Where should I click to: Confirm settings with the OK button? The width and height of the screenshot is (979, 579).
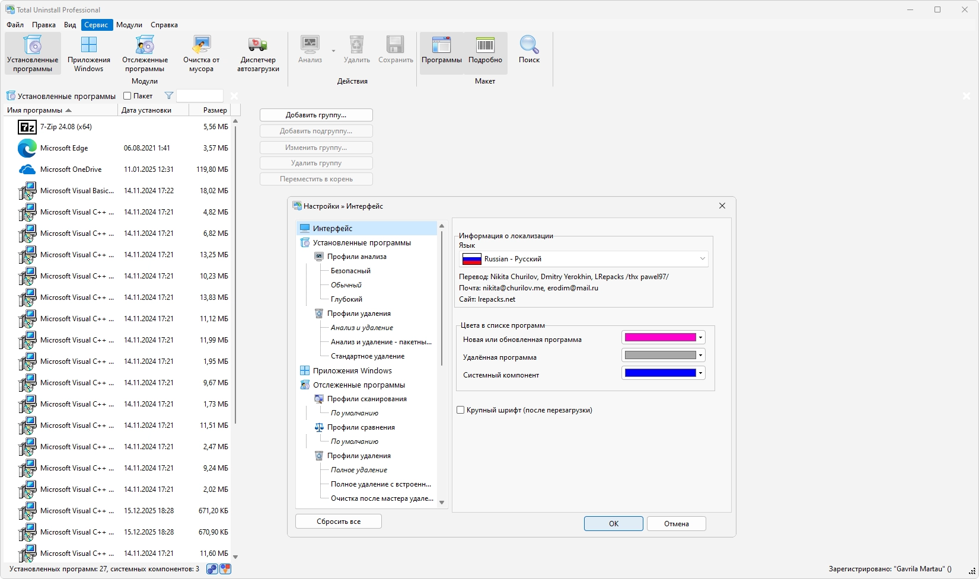(614, 524)
